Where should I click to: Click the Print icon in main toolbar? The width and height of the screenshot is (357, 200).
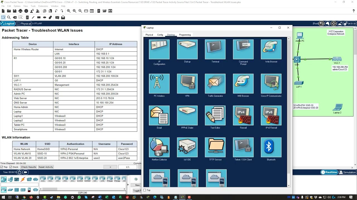tap(20, 11)
